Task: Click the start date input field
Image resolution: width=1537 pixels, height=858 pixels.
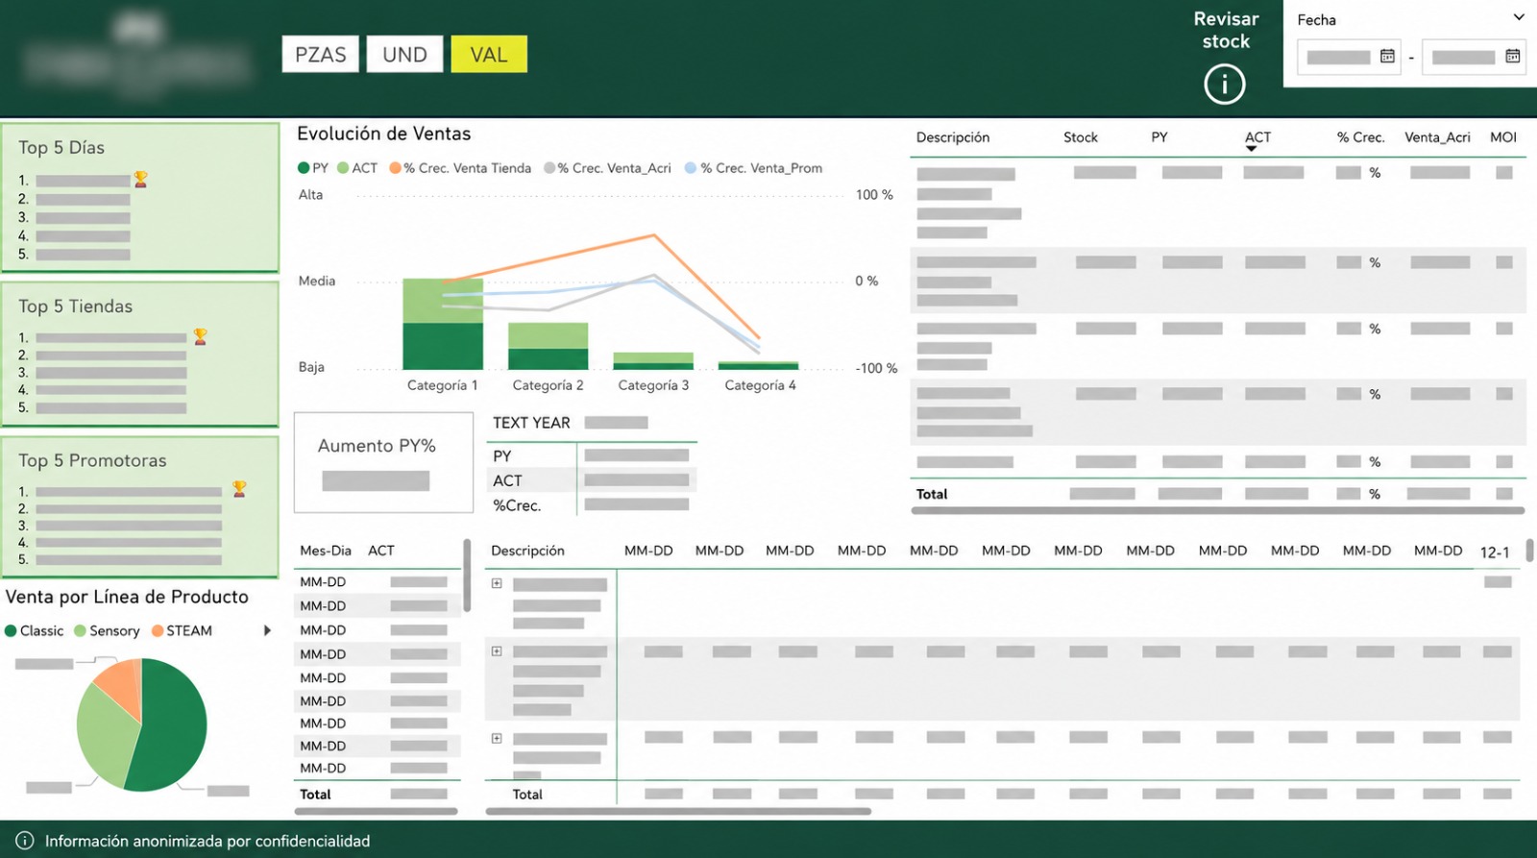Action: [x=1349, y=58]
